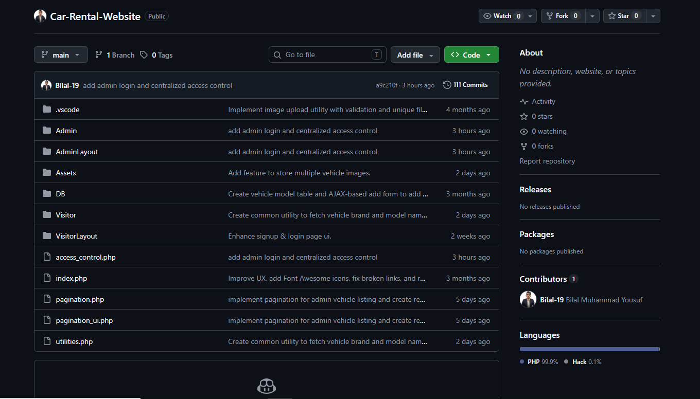This screenshot has width=700, height=399.
Task: Open the index.php file
Action: 72,278
